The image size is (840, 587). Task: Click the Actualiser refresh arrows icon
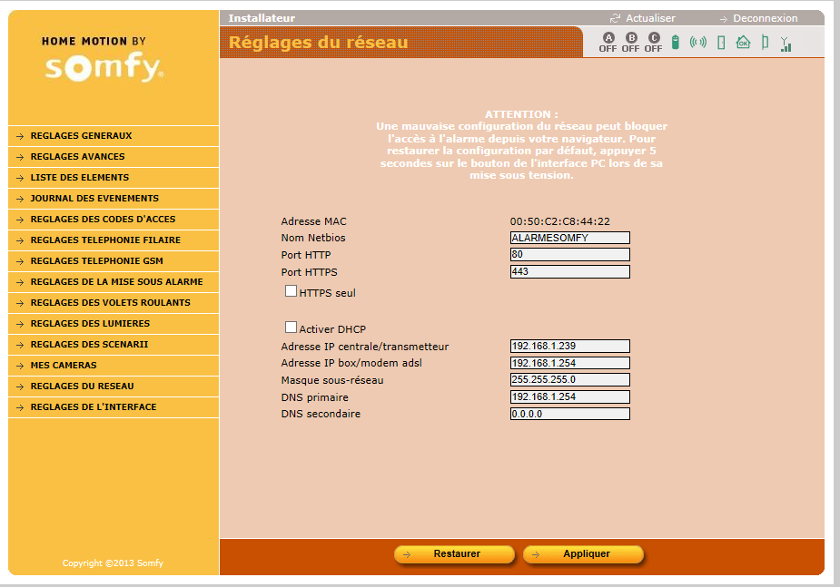click(615, 18)
